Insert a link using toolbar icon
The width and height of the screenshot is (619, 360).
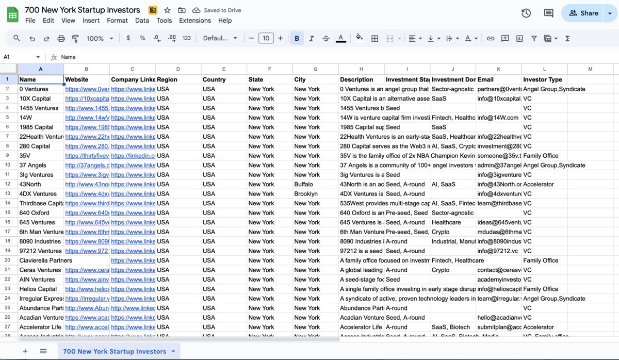pos(491,38)
